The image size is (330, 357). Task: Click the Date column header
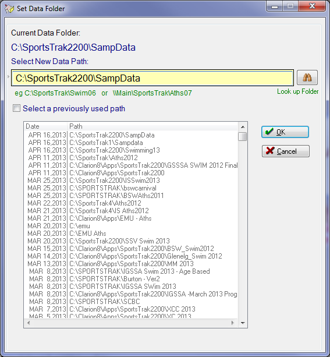(45, 126)
